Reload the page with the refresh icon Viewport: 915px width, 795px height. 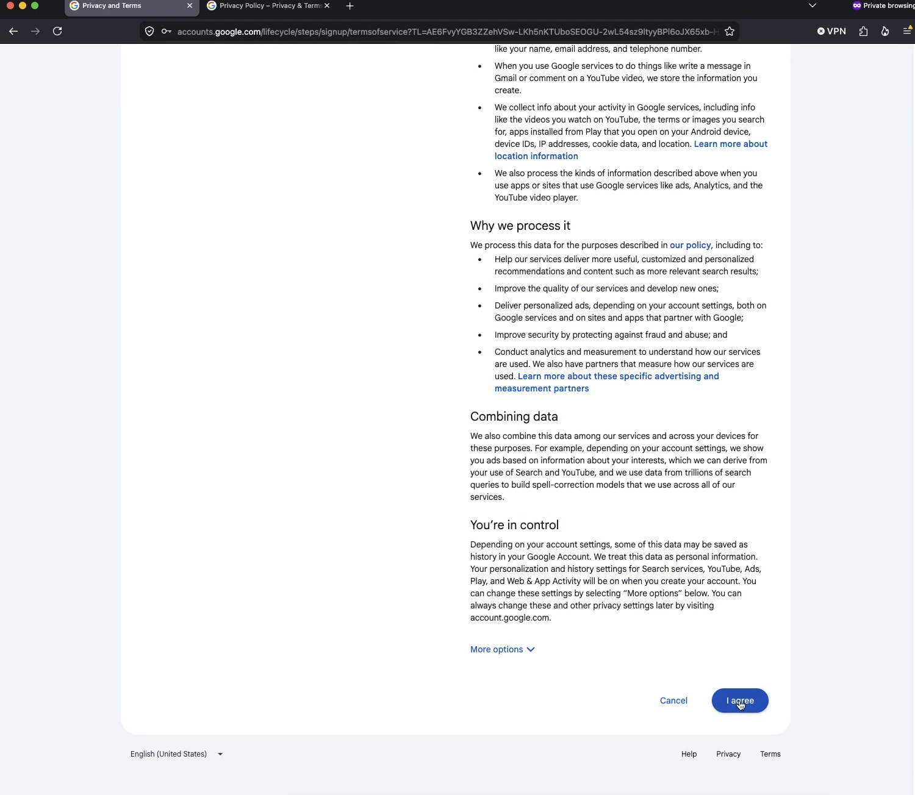point(57,31)
